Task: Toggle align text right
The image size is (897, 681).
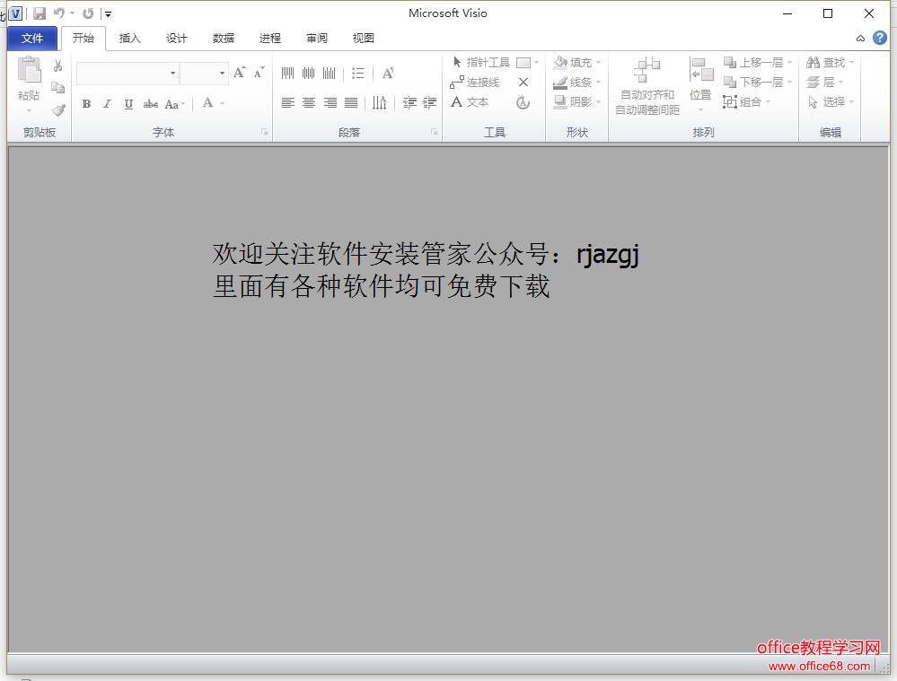Action: 330,103
